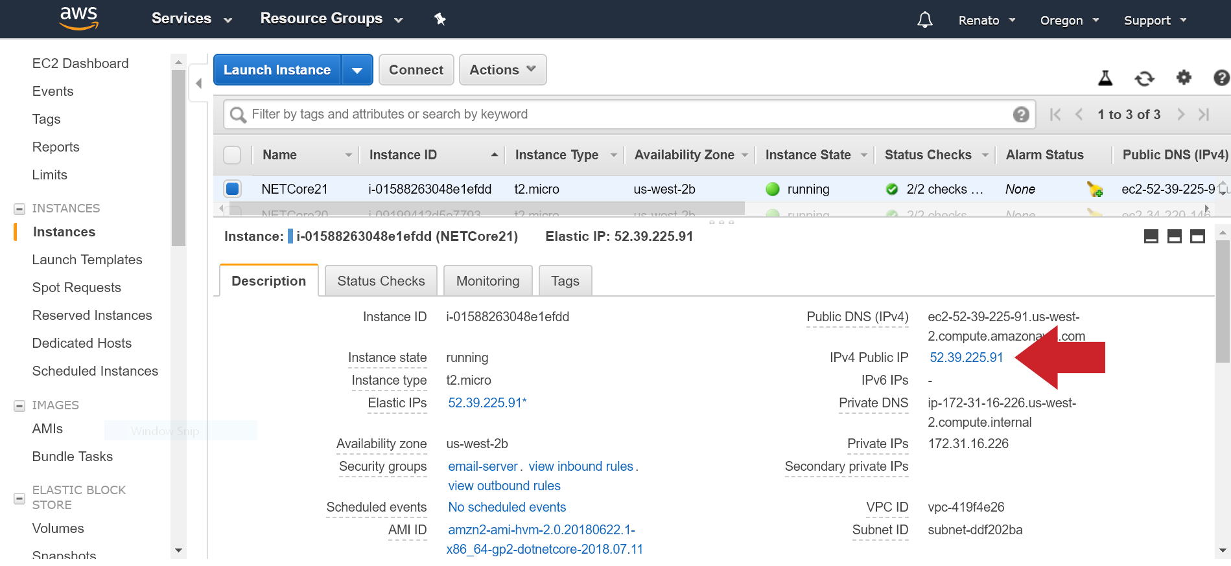Collapse the IMAGES sidebar section
The height and width of the screenshot is (566, 1231).
[x=19, y=405]
